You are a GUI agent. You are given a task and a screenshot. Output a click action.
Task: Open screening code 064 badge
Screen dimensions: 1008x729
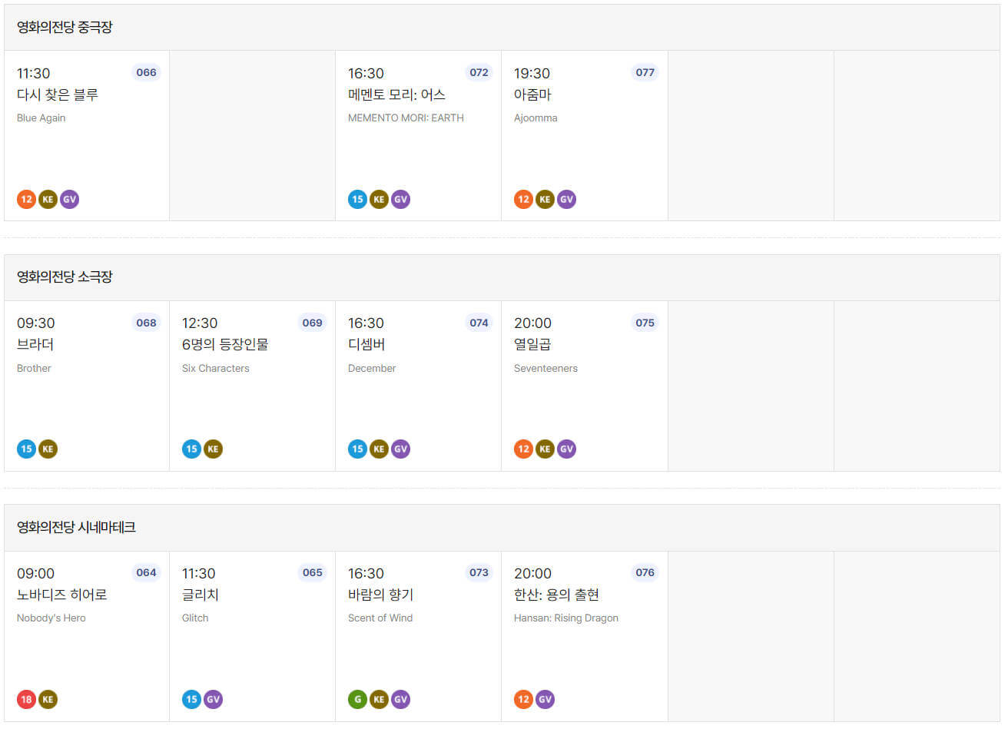click(x=146, y=572)
